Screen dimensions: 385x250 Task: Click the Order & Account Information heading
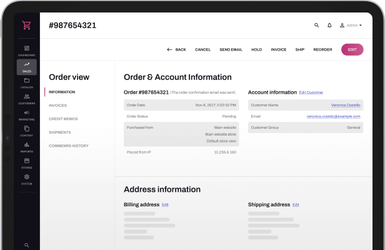pyautogui.click(x=177, y=77)
